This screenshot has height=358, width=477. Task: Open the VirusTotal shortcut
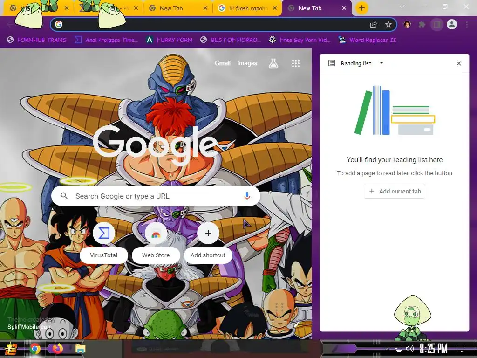coord(104,242)
